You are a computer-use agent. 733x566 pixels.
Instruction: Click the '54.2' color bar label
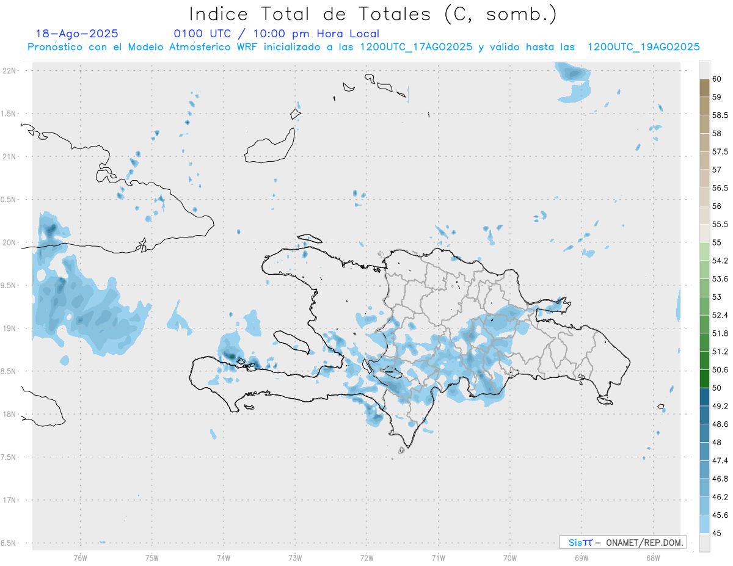point(720,261)
